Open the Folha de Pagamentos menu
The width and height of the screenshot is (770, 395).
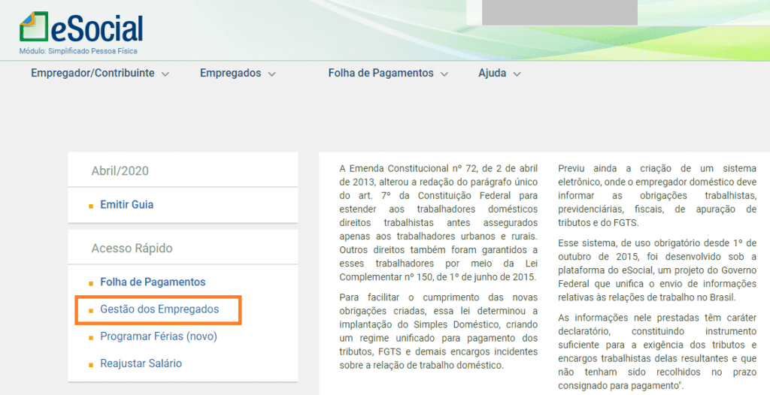[x=381, y=73]
